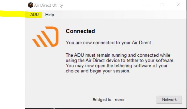This screenshot has width=187, height=109.
Task: Open the Help menu
Action: point(50,15)
